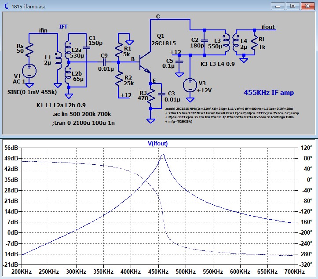
Task: Click voltage source V1 symbol
Action: pyautogui.click(x=29, y=71)
